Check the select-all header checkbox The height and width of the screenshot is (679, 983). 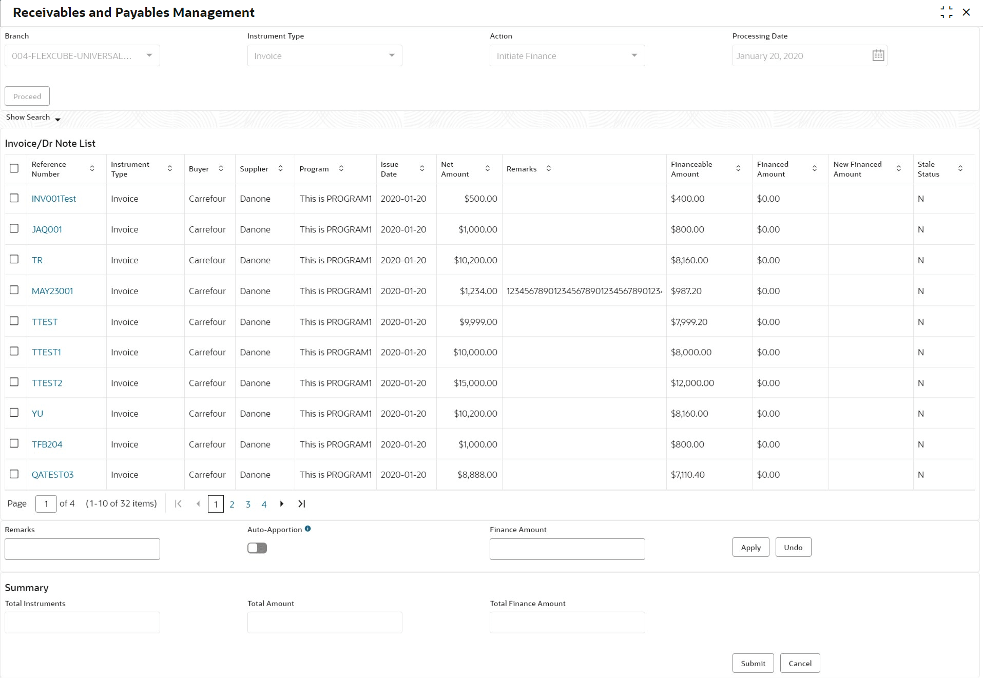point(14,168)
